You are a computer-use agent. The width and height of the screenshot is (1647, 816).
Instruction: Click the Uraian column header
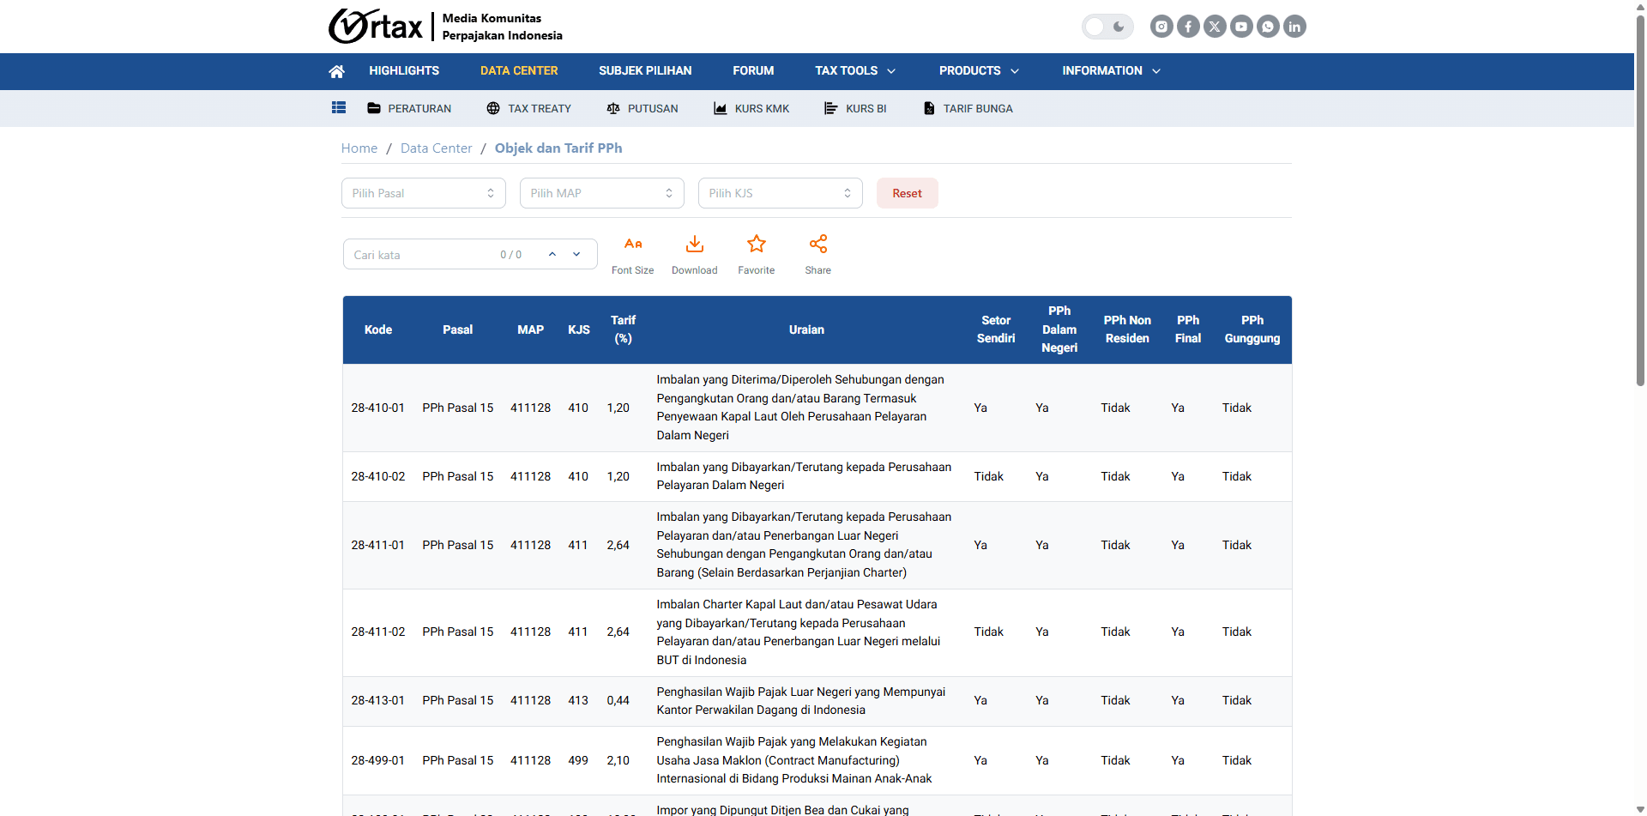(x=806, y=329)
